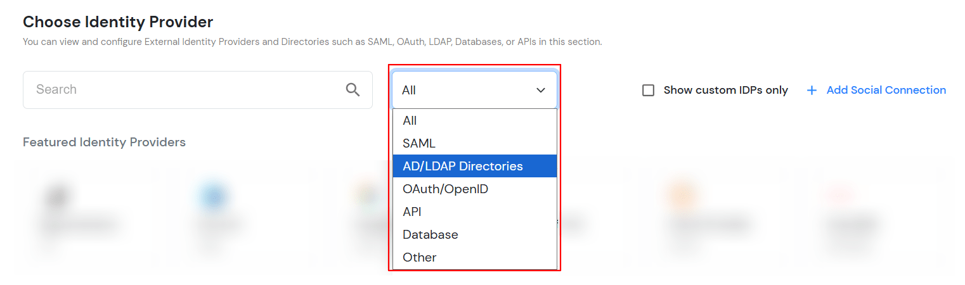Click the 'Show custom IDPs only' label text
Image resolution: width=965 pixels, height=285 pixels.
[x=725, y=91]
